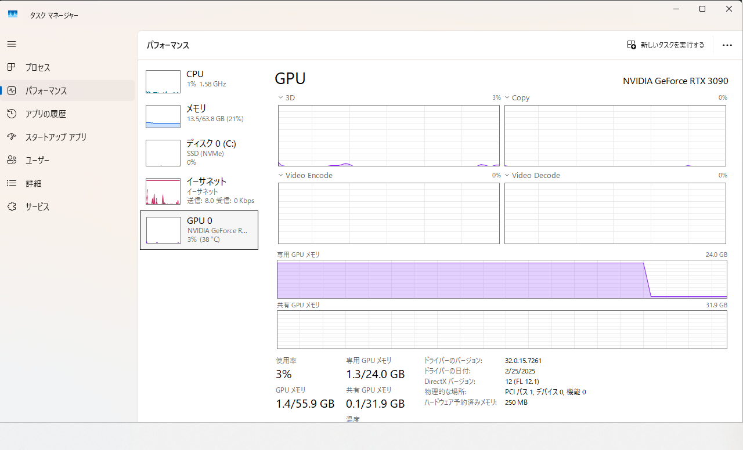Switch to the パフォーマンス tab
This screenshot has width=743, height=450.
point(67,90)
